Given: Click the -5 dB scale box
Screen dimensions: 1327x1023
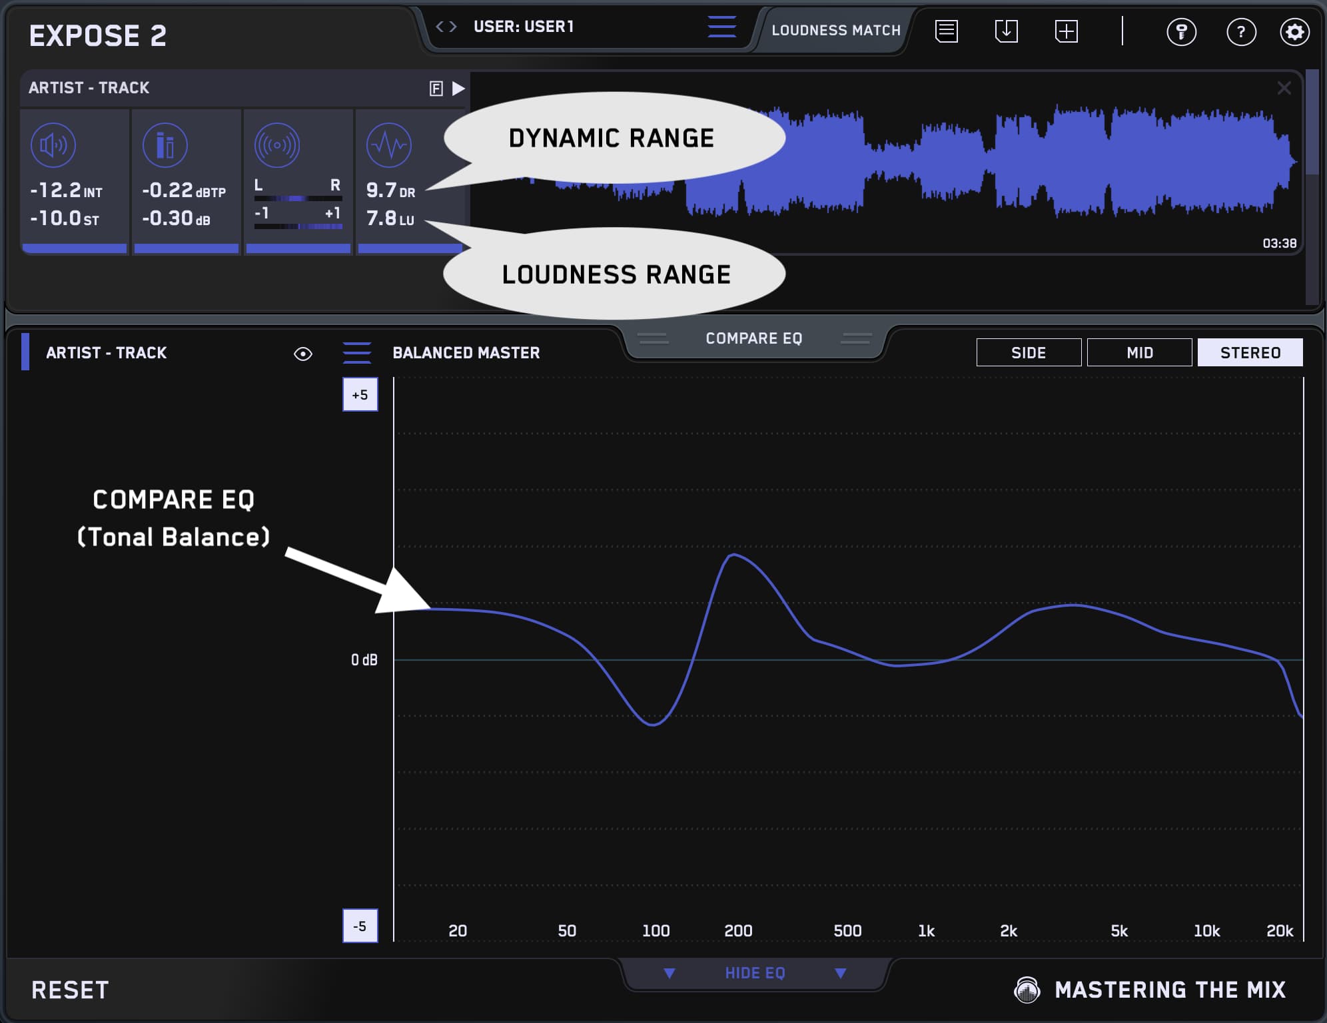Looking at the screenshot, I should click(x=360, y=926).
